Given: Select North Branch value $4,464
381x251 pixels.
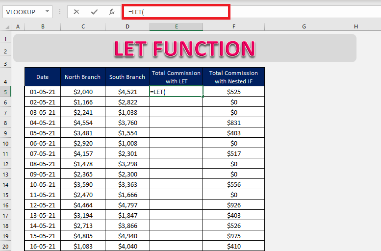Looking at the screenshot, I should coord(83,205).
